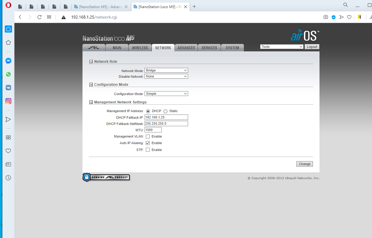The image size is (372, 238).
Task: Reload the current page
Action: (39, 17)
